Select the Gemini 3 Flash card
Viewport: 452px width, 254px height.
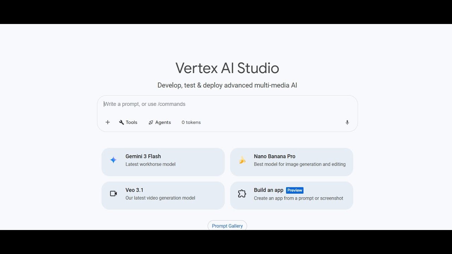click(x=163, y=162)
